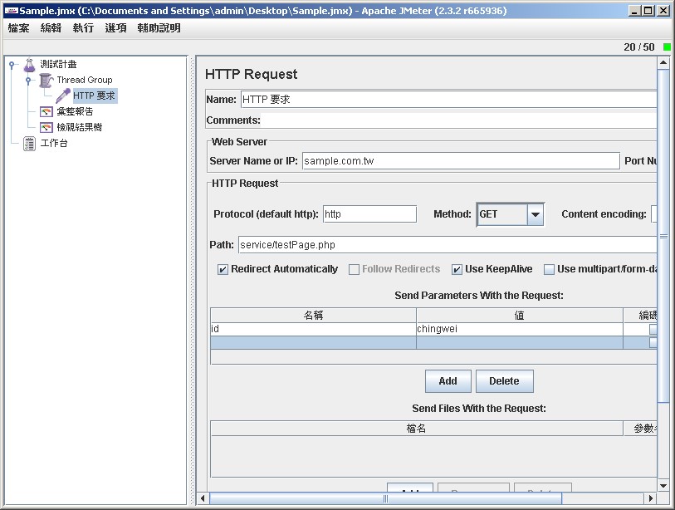The image size is (675, 510).
Task: Click the 'chingwei' parameter value cell
Action: pyautogui.click(x=520, y=329)
